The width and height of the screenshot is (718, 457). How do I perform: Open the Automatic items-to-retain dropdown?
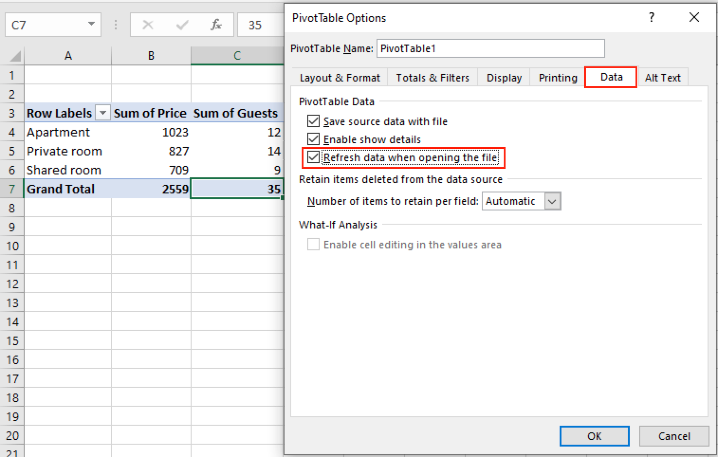coord(552,201)
